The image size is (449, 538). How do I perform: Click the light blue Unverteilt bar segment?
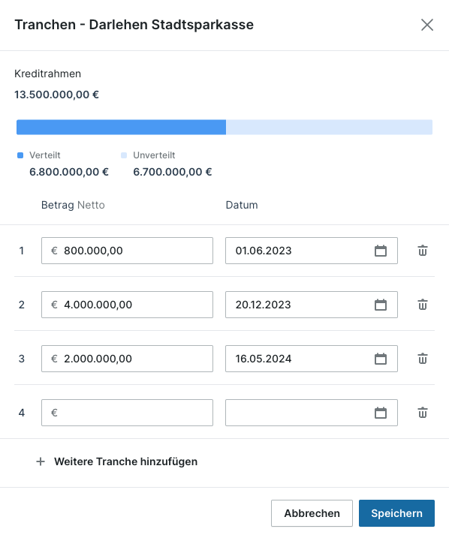(329, 127)
